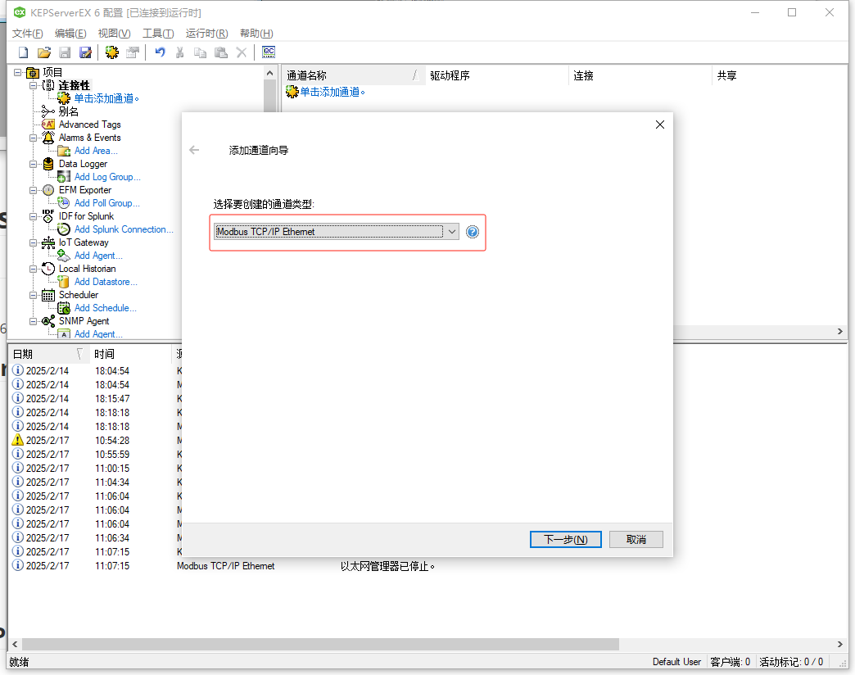Viewport: 855px width, 675px height.
Task: Click the Add Poll Group... link
Action: (x=106, y=203)
